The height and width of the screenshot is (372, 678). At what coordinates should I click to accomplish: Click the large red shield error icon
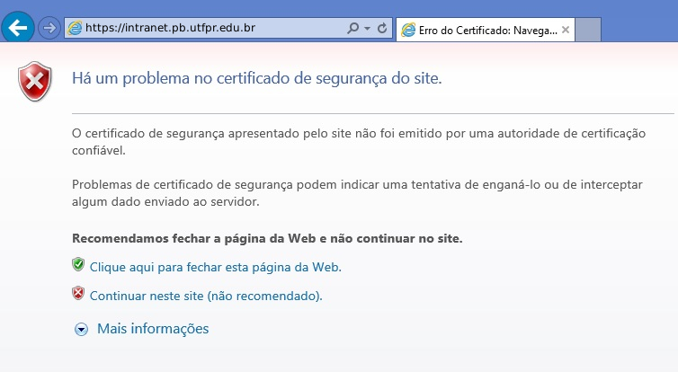(x=36, y=82)
